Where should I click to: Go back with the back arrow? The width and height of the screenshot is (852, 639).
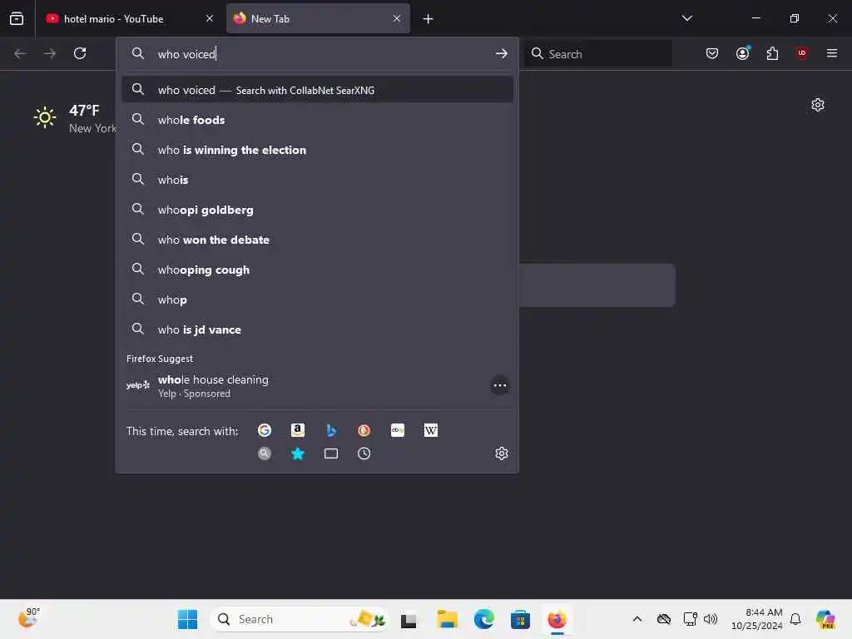[20, 53]
